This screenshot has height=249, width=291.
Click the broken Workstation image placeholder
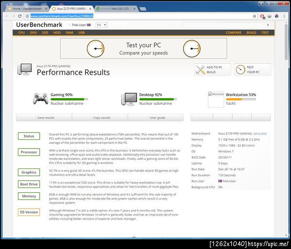point(216,100)
